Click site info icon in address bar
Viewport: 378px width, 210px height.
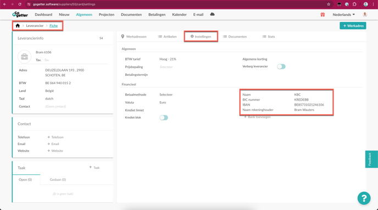(x=29, y=4)
